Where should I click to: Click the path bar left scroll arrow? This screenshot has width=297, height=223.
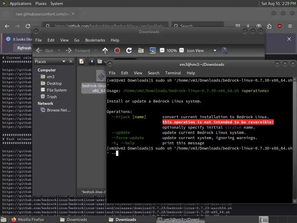click(92, 62)
